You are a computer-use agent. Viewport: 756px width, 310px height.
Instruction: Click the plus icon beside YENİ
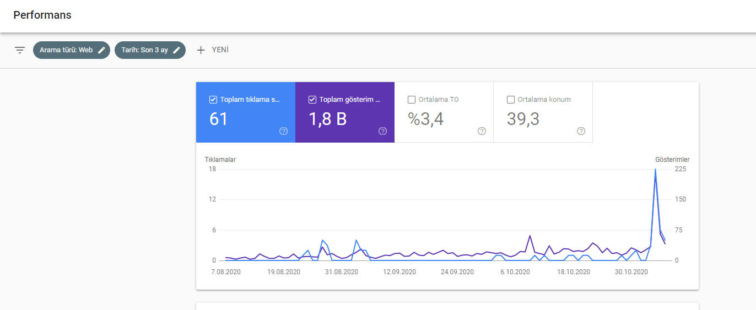click(x=201, y=50)
